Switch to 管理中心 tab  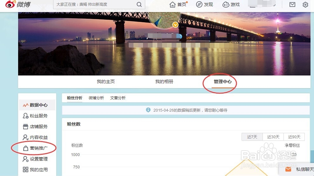coord(222,81)
